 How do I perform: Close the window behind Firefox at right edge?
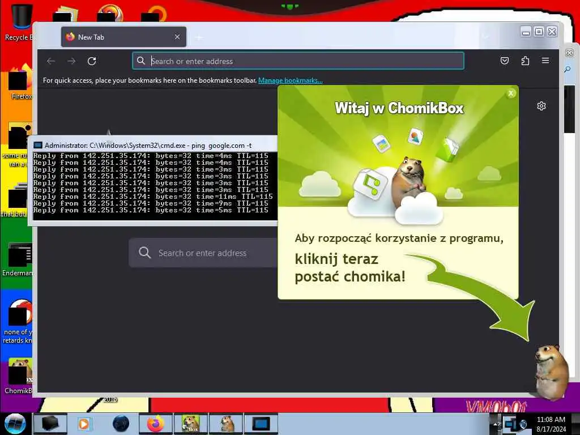click(x=570, y=53)
